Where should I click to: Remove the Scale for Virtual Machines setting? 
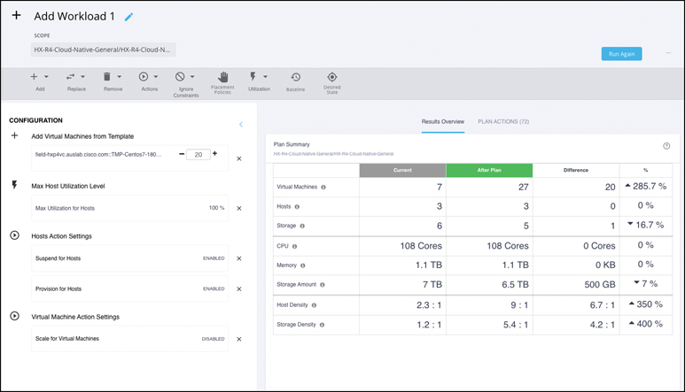[239, 339]
